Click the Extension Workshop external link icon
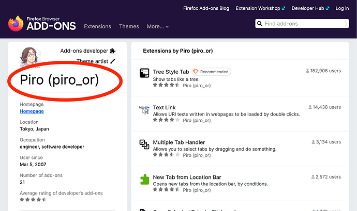The image size is (357, 211). tap(284, 8)
